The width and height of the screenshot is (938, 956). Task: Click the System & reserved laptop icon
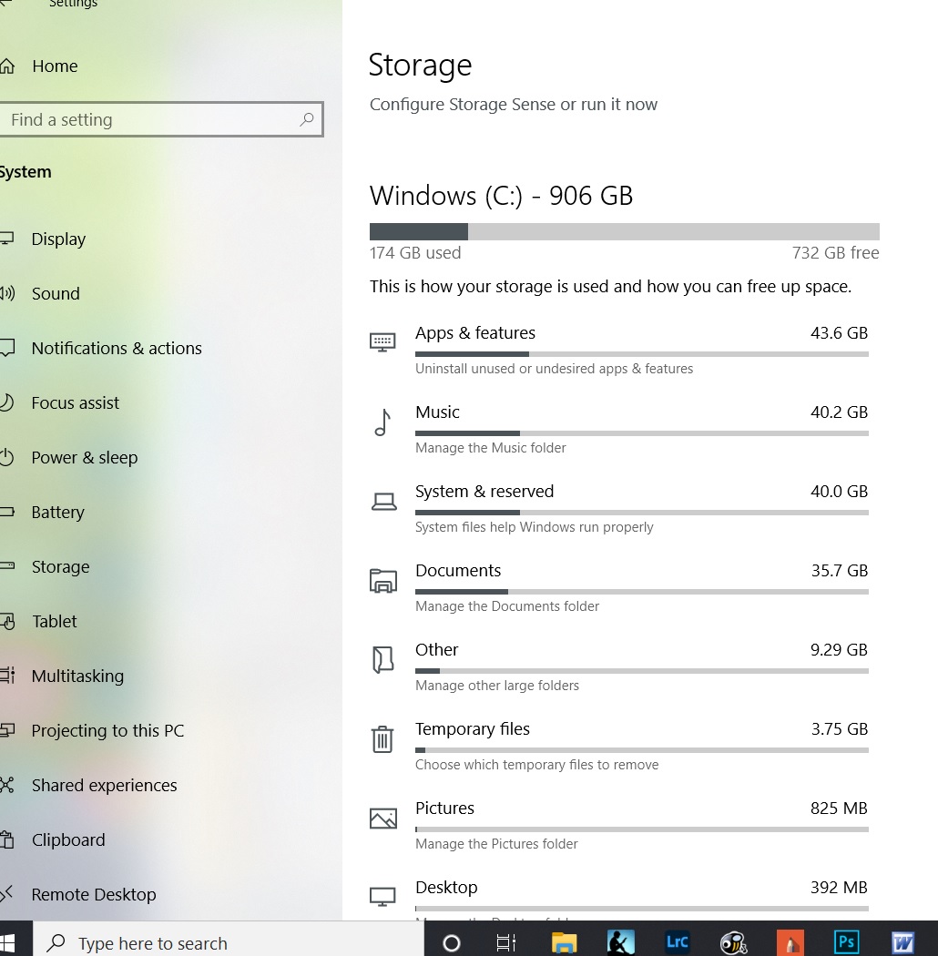(384, 502)
